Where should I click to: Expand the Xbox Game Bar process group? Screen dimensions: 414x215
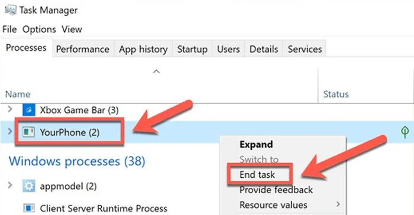click(10, 109)
